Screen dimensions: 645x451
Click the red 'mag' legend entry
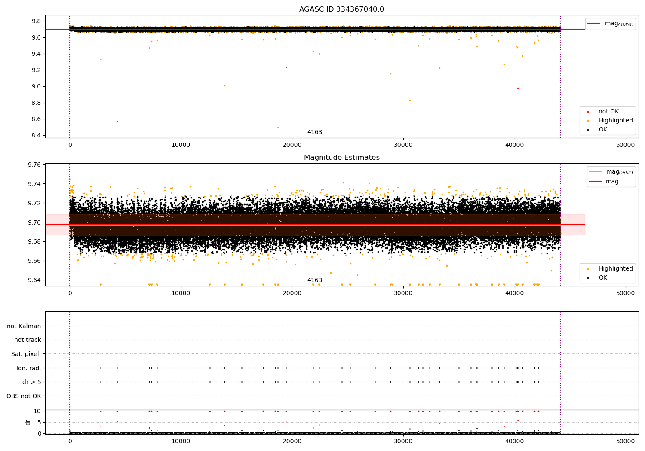[595, 182]
